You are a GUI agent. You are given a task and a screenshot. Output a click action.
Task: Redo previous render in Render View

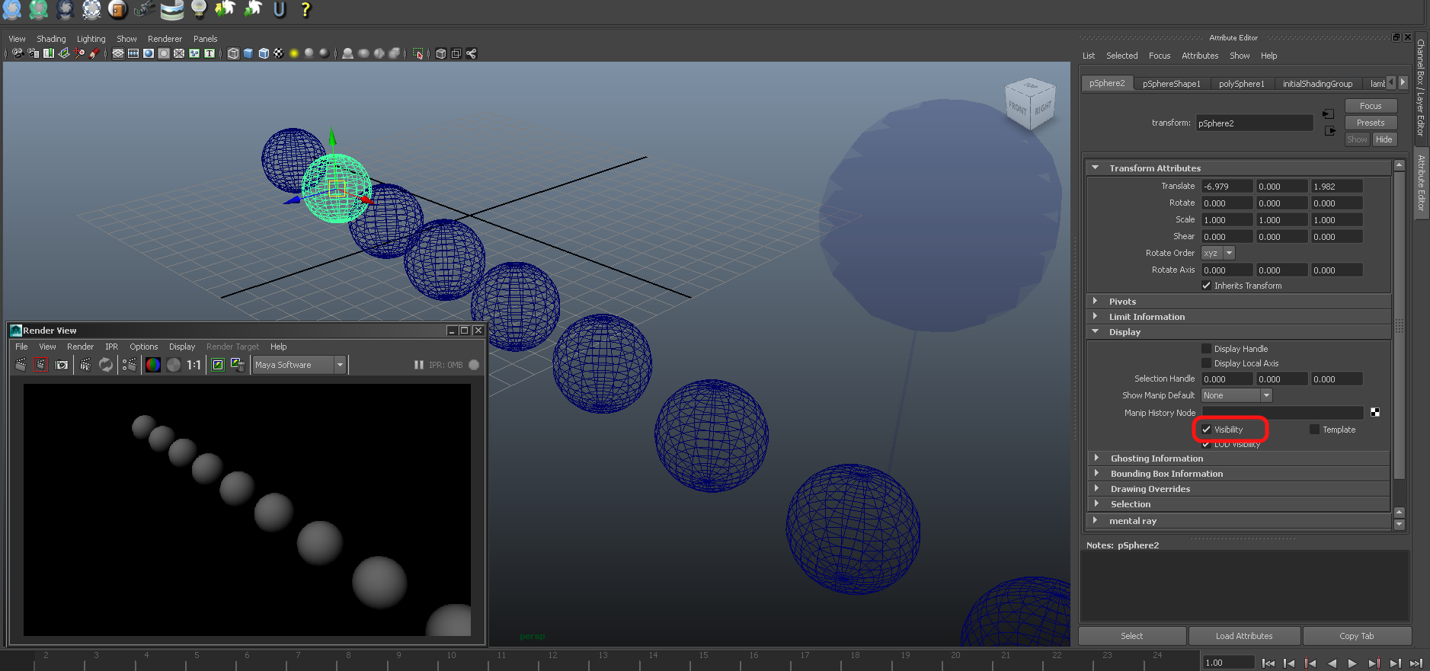21,365
